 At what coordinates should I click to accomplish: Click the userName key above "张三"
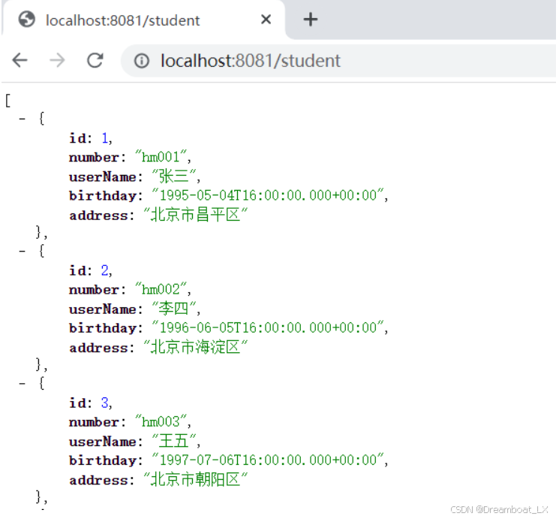click(x=103, y=177)
